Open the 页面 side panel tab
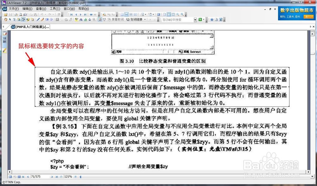The height and width of the screenshot is (186, 317). [x=4, y=40]
